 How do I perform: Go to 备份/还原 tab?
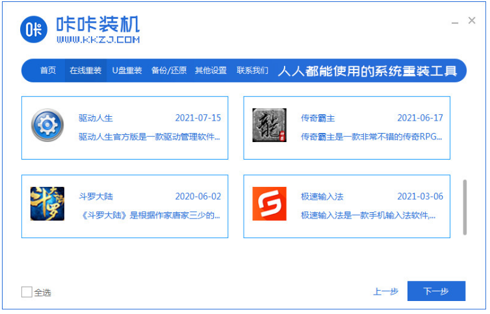pos(169,71)
